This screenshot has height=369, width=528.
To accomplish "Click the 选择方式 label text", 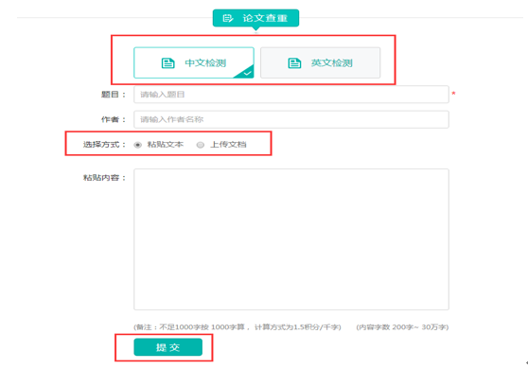I will [104, 145].
